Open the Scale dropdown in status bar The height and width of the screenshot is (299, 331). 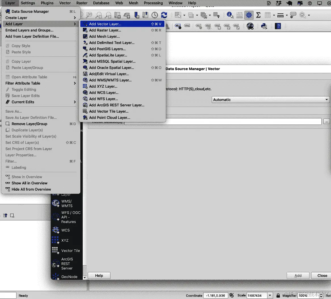click(270, 295)
